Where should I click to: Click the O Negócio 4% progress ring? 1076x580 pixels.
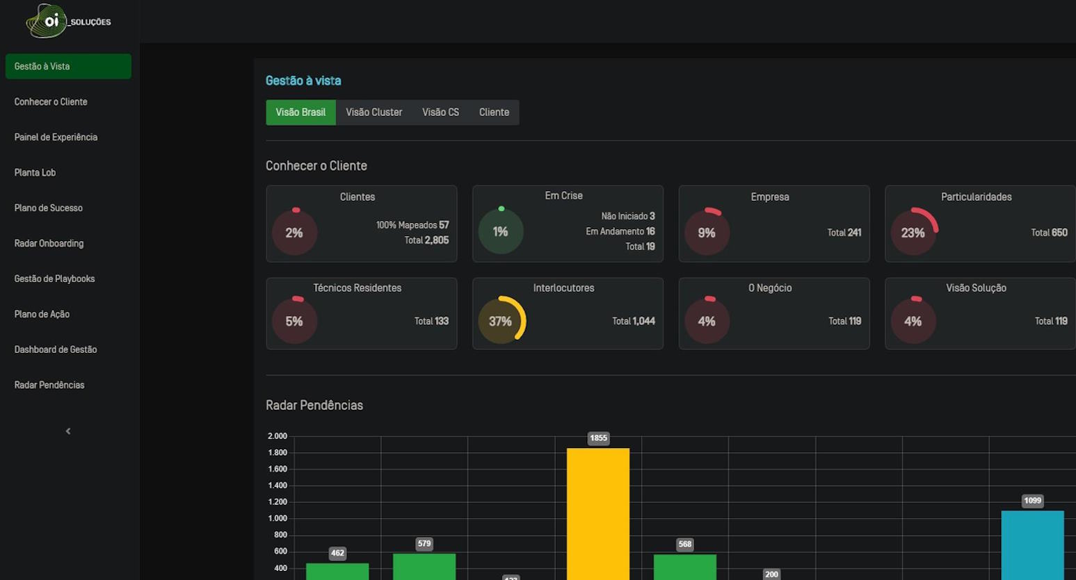click(707, 322)
